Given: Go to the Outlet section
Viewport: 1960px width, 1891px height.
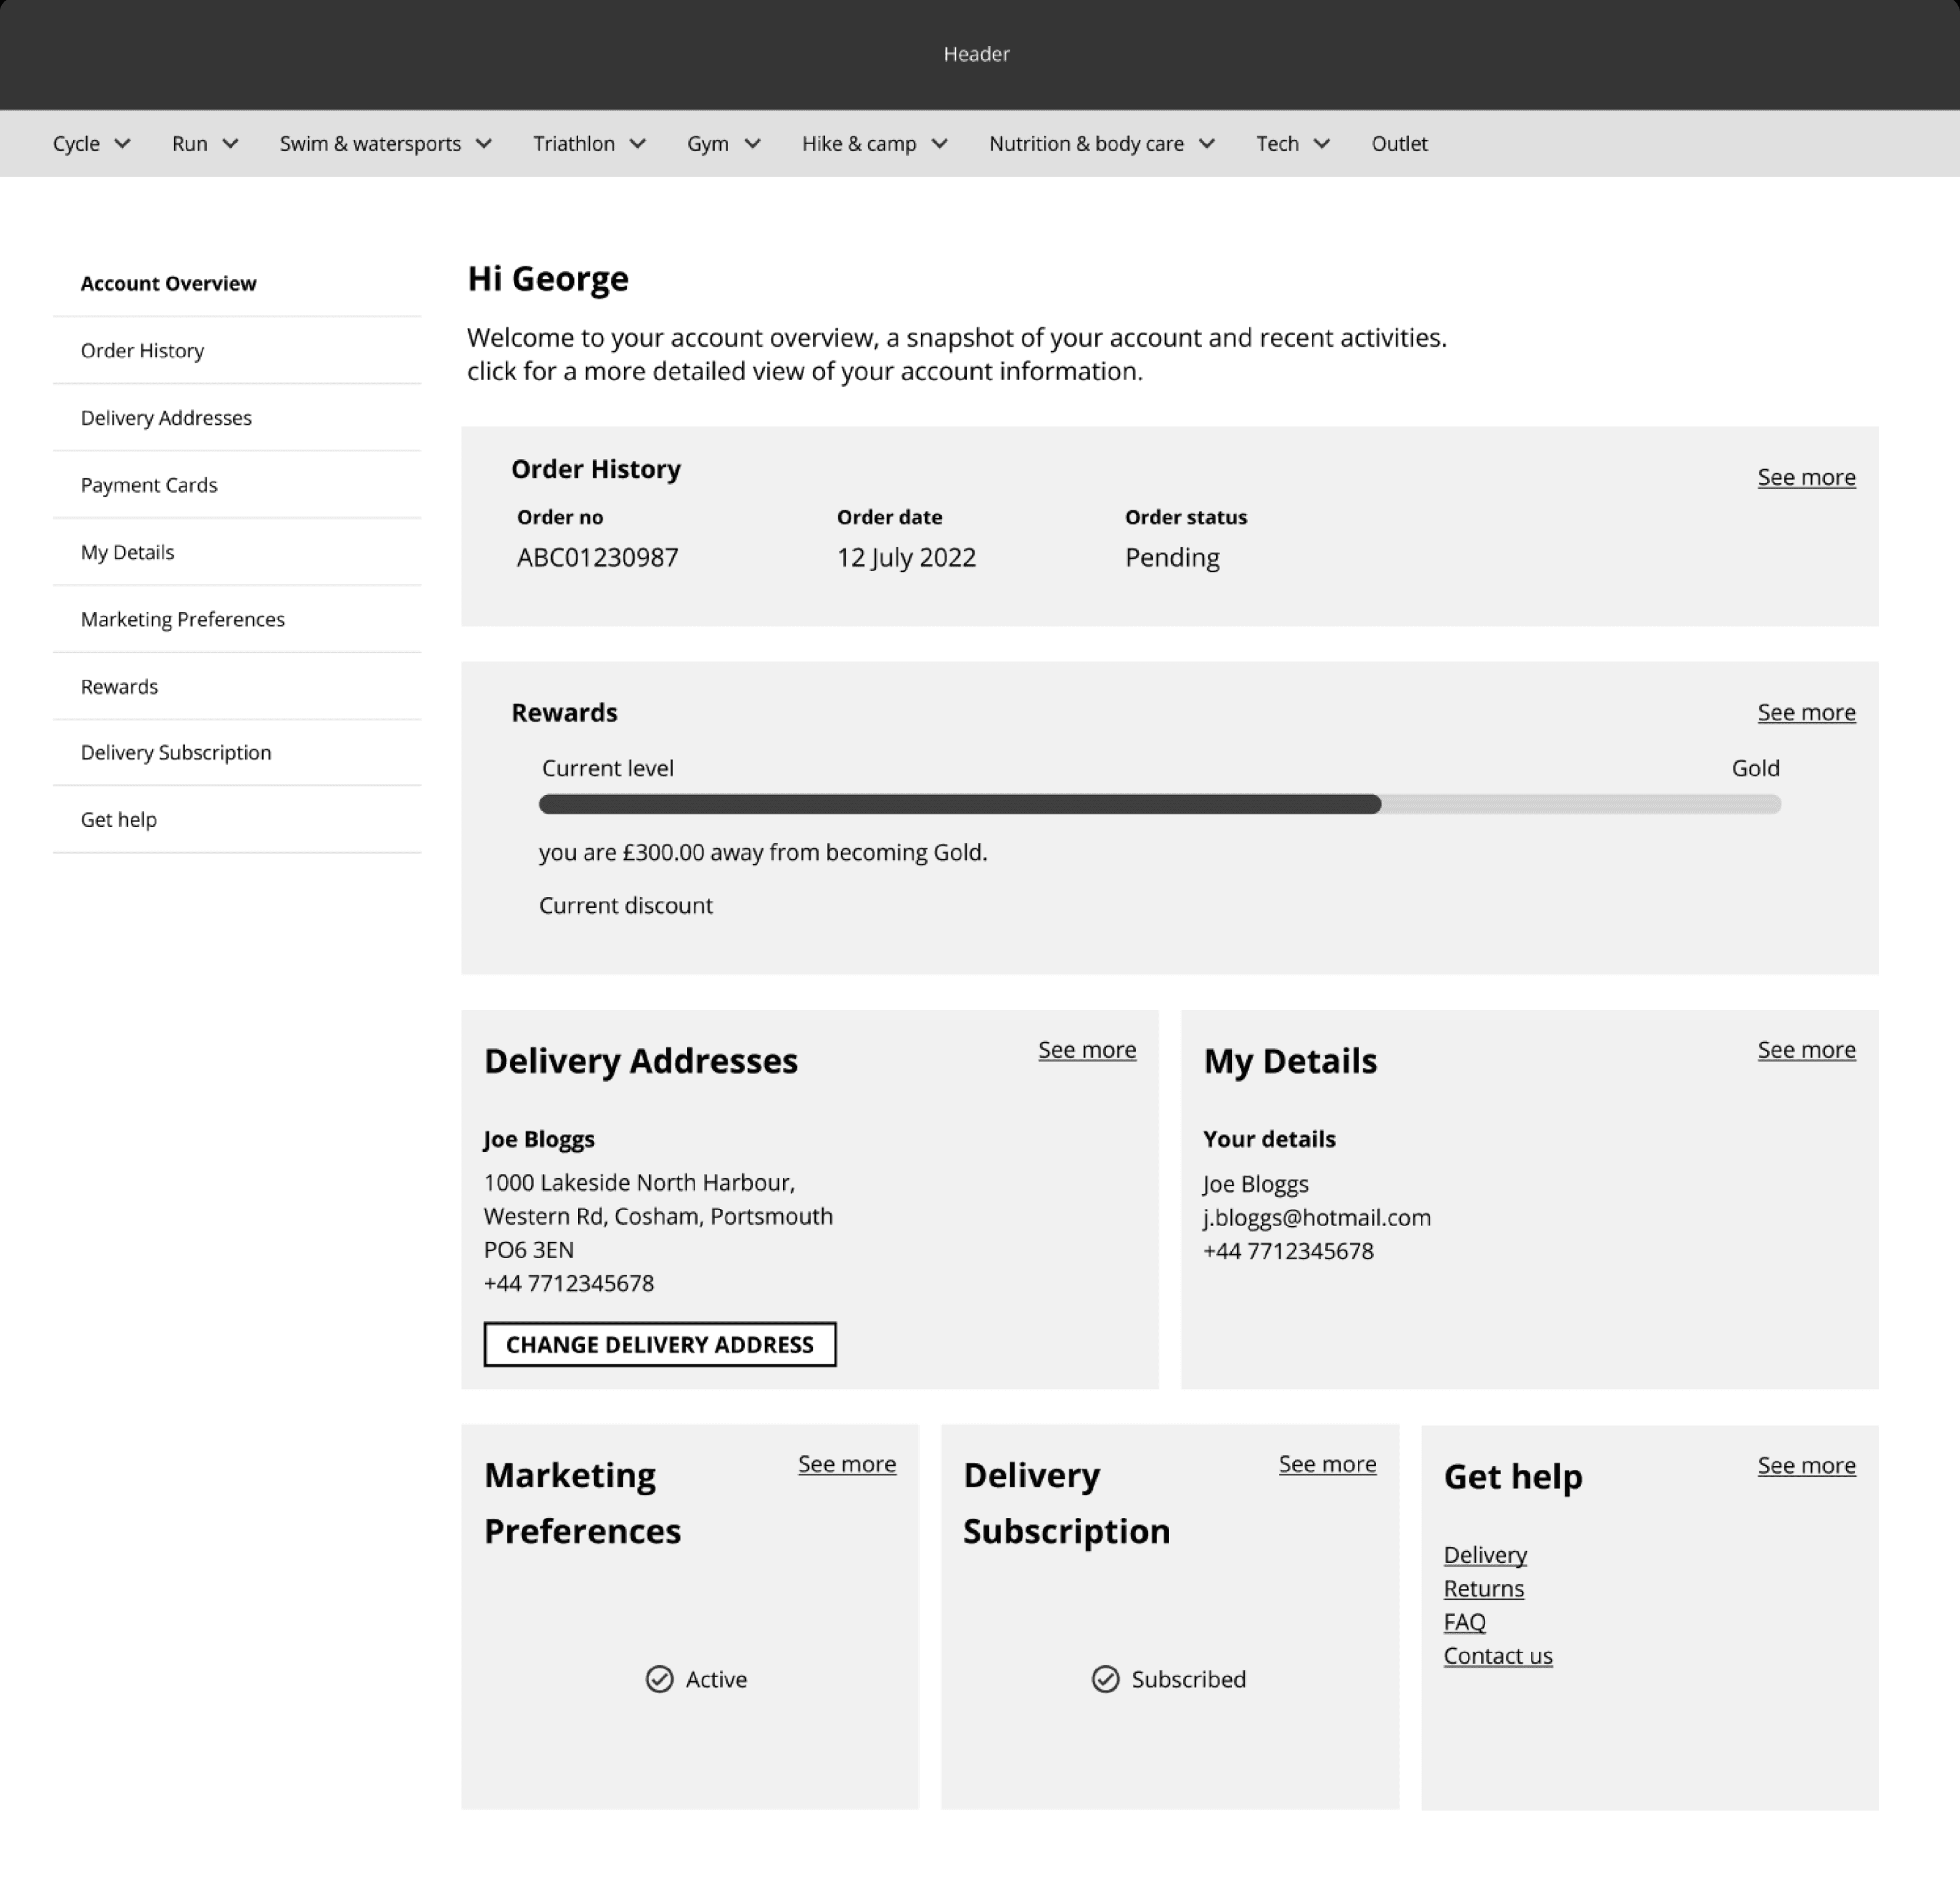Looking at the screenshot, I should [1399, 144].
